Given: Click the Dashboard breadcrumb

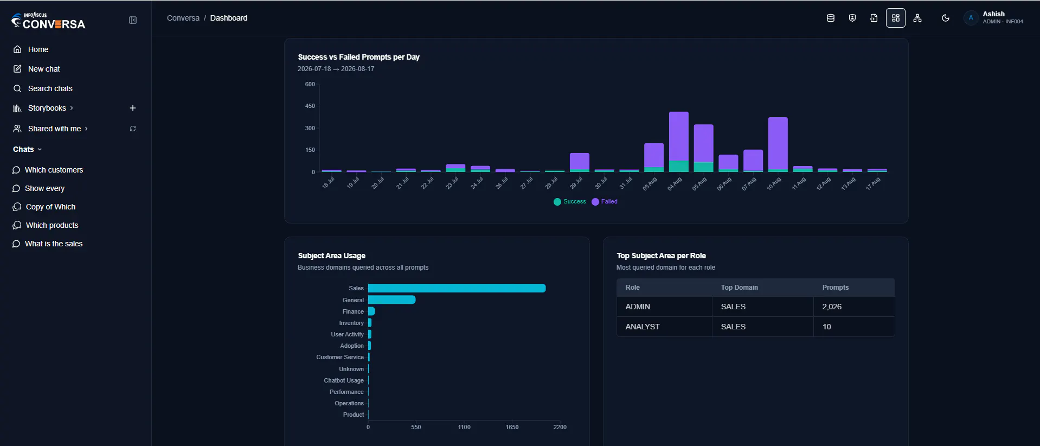Looking at the screenshot, I should pos(229,18).
